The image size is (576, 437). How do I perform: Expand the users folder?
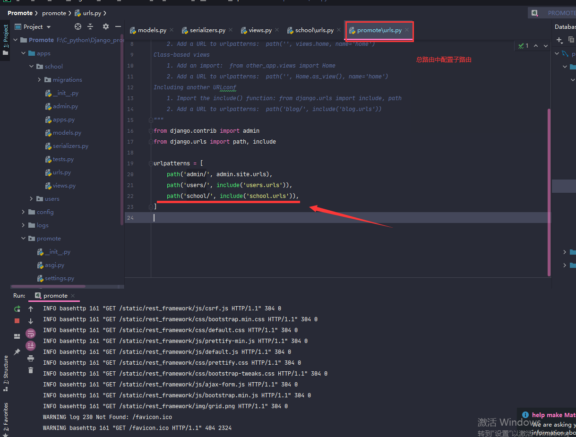32,199
